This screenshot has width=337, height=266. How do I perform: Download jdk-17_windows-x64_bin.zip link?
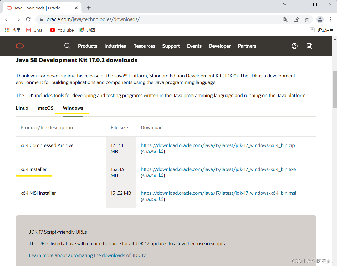(x=218, y=145)
